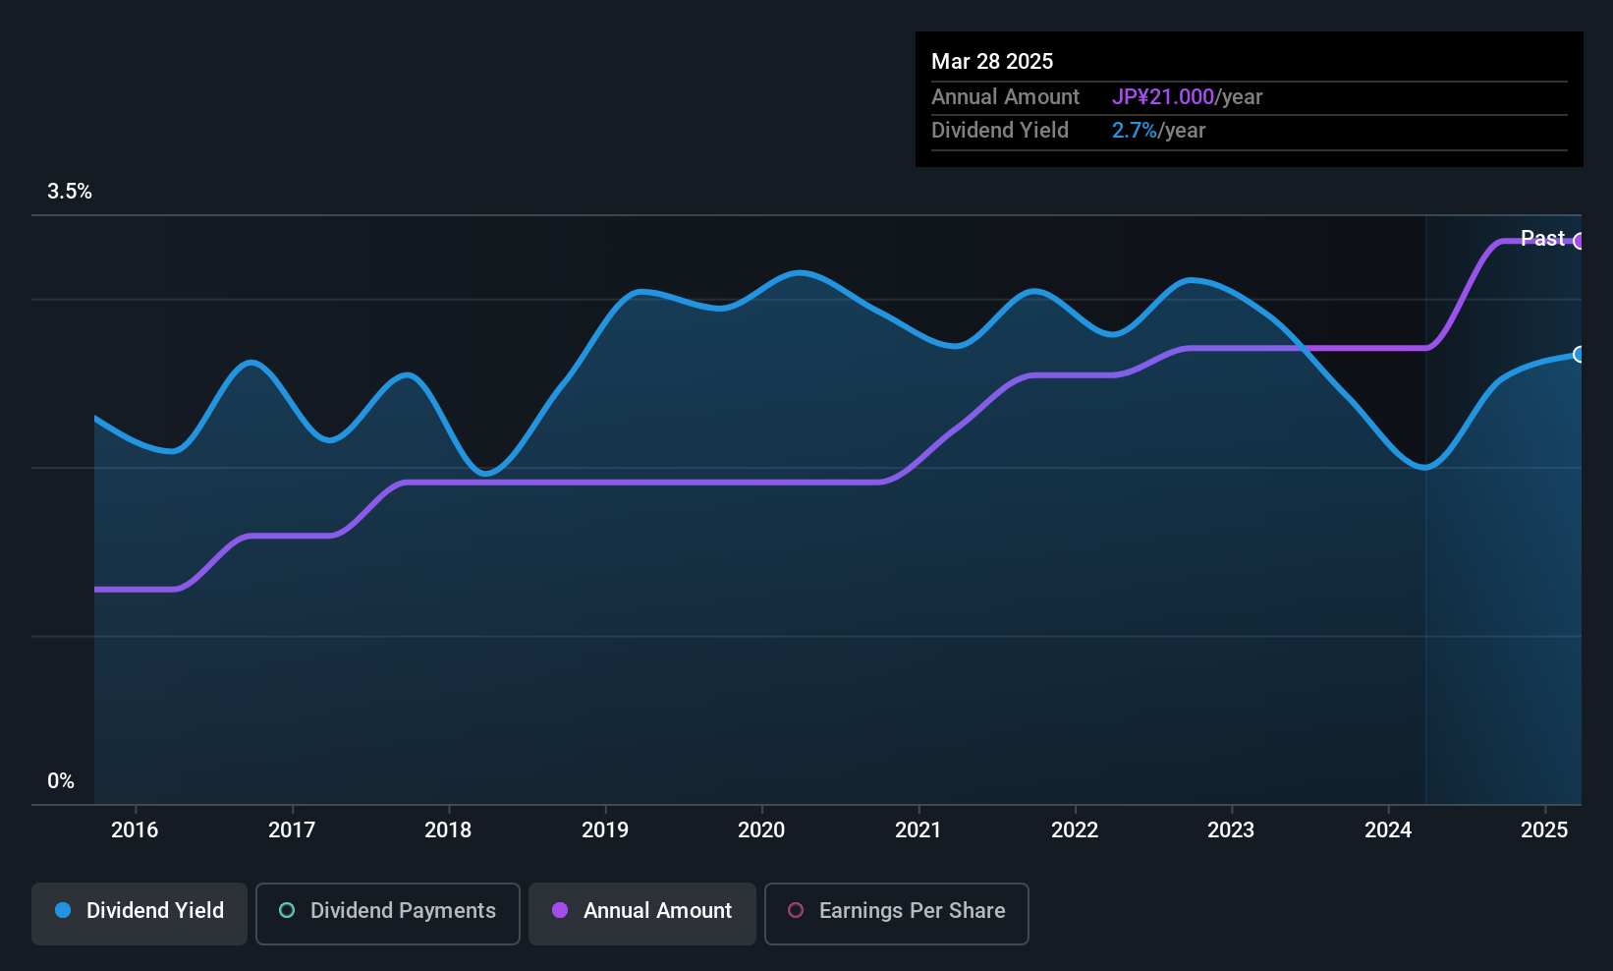The width and height of the screenshot is (1613, 971).
Task: Hide the Annual Amount series label
Action: (657, 911)
